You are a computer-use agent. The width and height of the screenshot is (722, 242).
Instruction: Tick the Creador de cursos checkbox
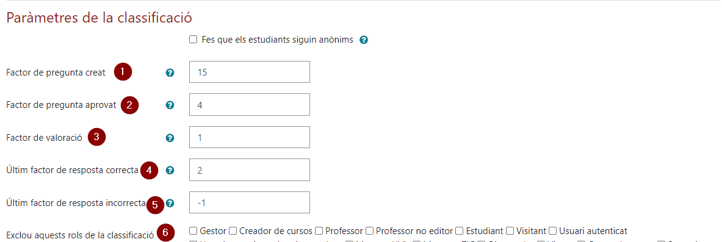click(233, 230)
